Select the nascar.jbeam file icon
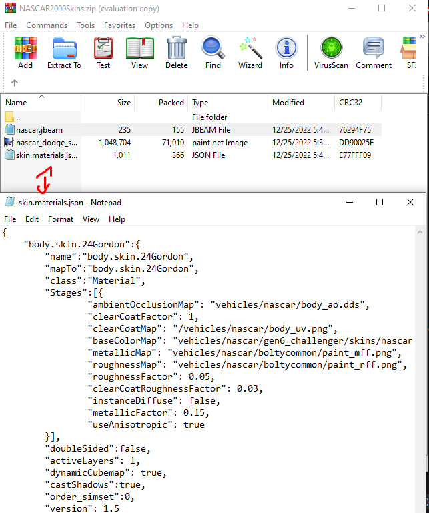Viewport: 429px width, 513px height. (x=9, y=130)
